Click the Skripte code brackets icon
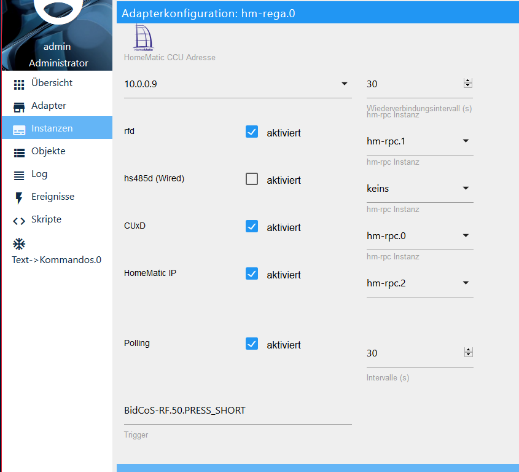 (19, 221)
